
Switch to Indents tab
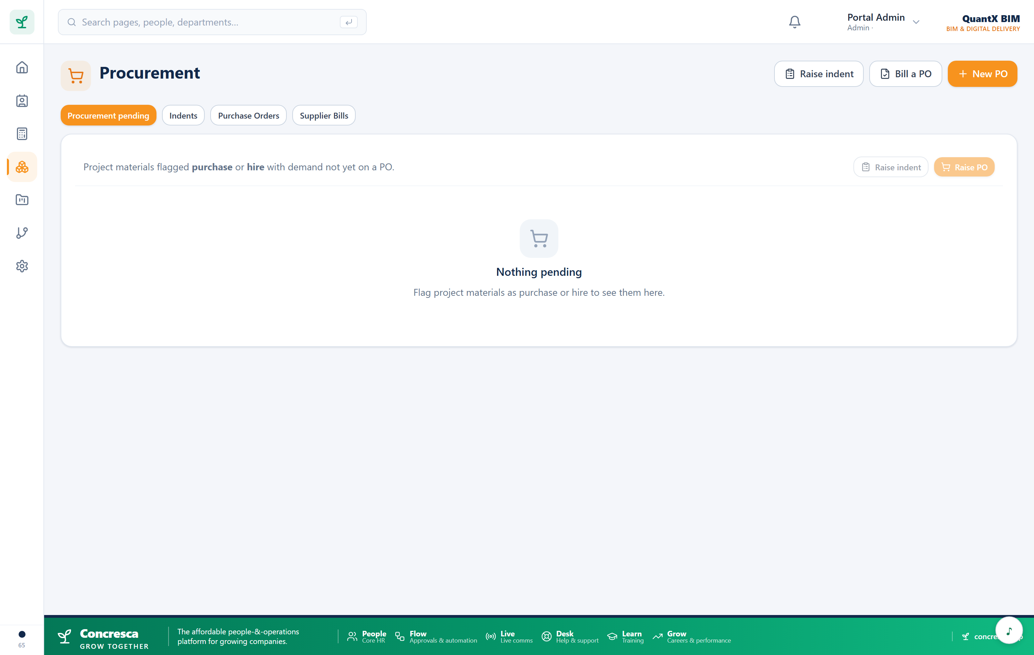(x=183, y=115)
